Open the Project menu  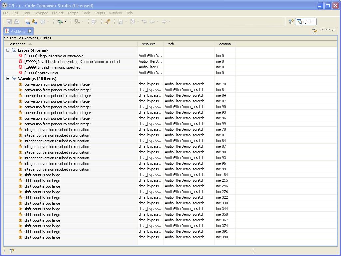[57, 13]
